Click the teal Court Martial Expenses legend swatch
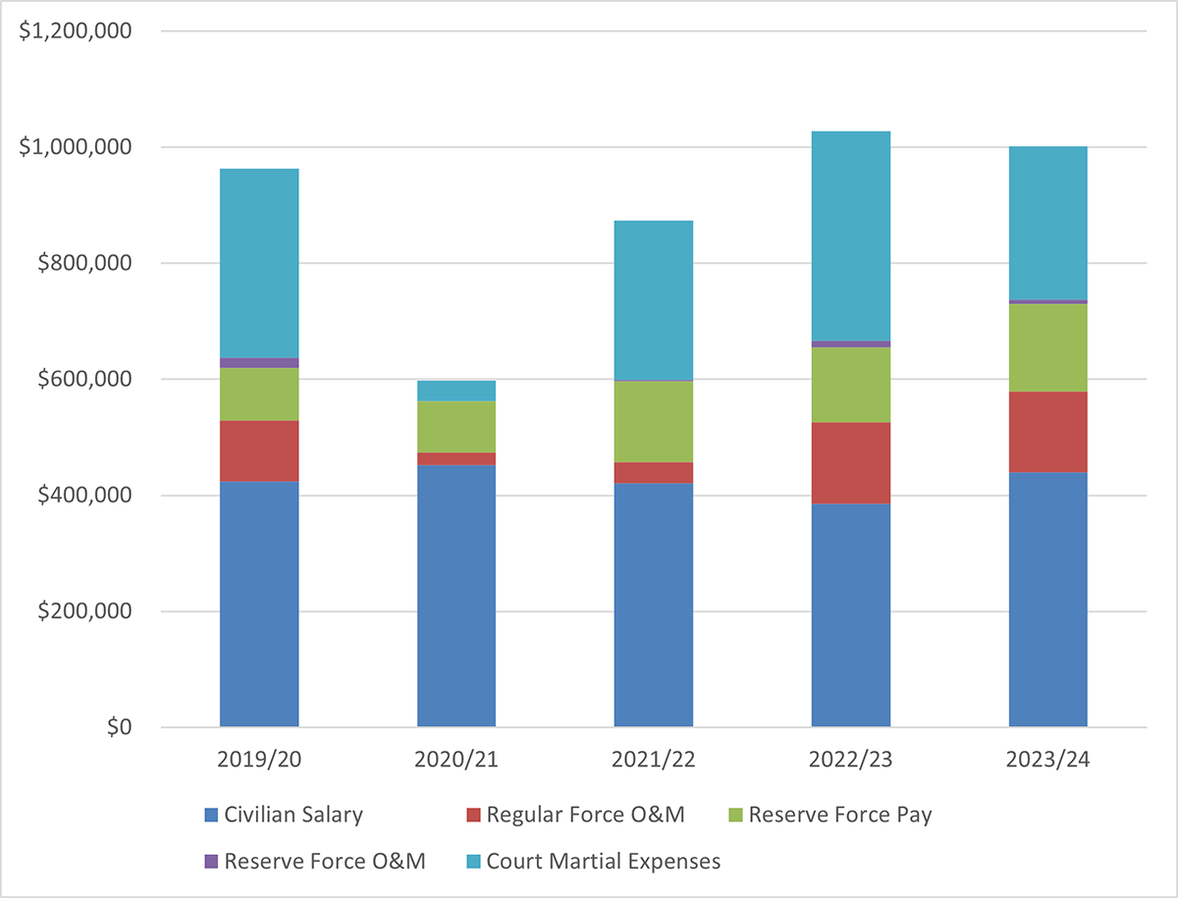 (x=474, y=862)
